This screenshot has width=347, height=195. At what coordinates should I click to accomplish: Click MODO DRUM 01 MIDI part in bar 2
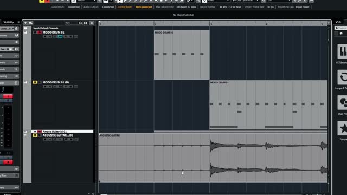point(182,55)
